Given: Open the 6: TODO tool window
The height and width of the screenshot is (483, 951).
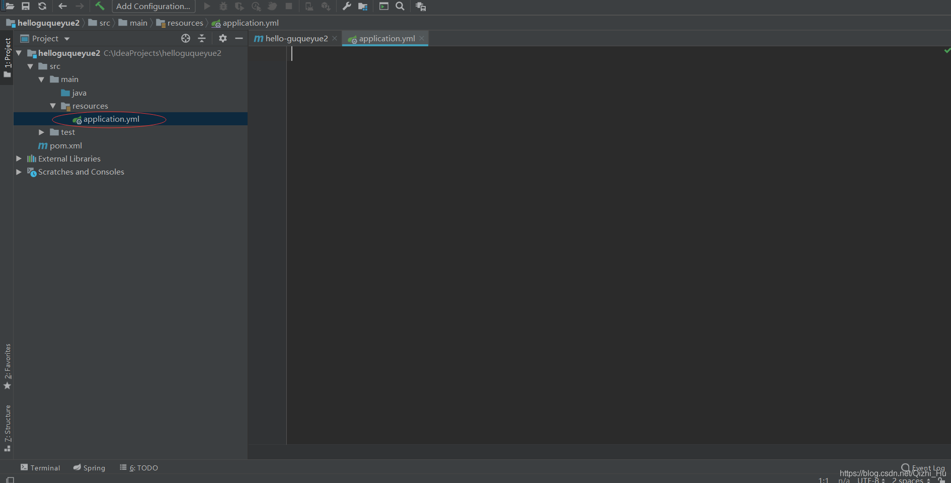Looking at the screenshot, I should [139, 467].
